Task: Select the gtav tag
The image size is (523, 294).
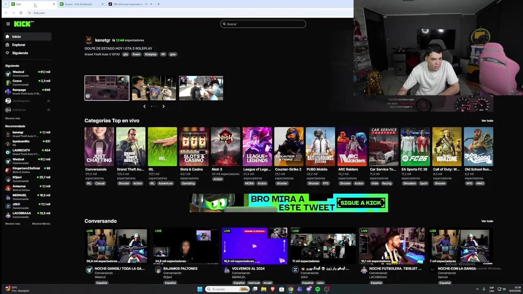Action: point(173,54)
